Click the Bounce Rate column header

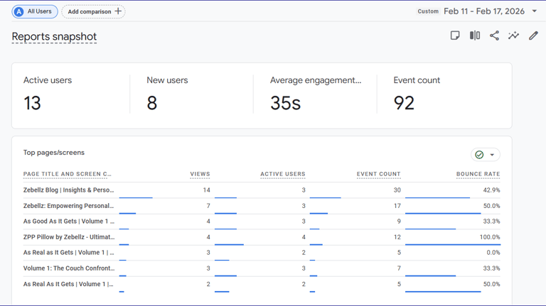point(478,174)
